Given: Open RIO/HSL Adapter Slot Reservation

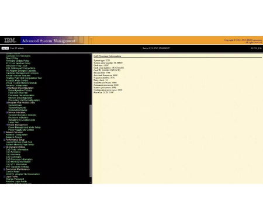Looking at the screenshot, I should click(23, 174).
